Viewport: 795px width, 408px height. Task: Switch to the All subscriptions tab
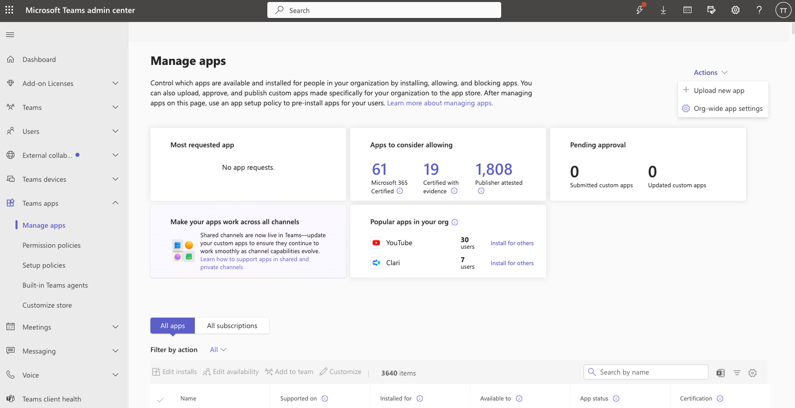[232, 326]
